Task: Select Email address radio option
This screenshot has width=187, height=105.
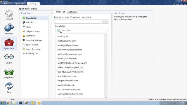Action: pos(55,17)
